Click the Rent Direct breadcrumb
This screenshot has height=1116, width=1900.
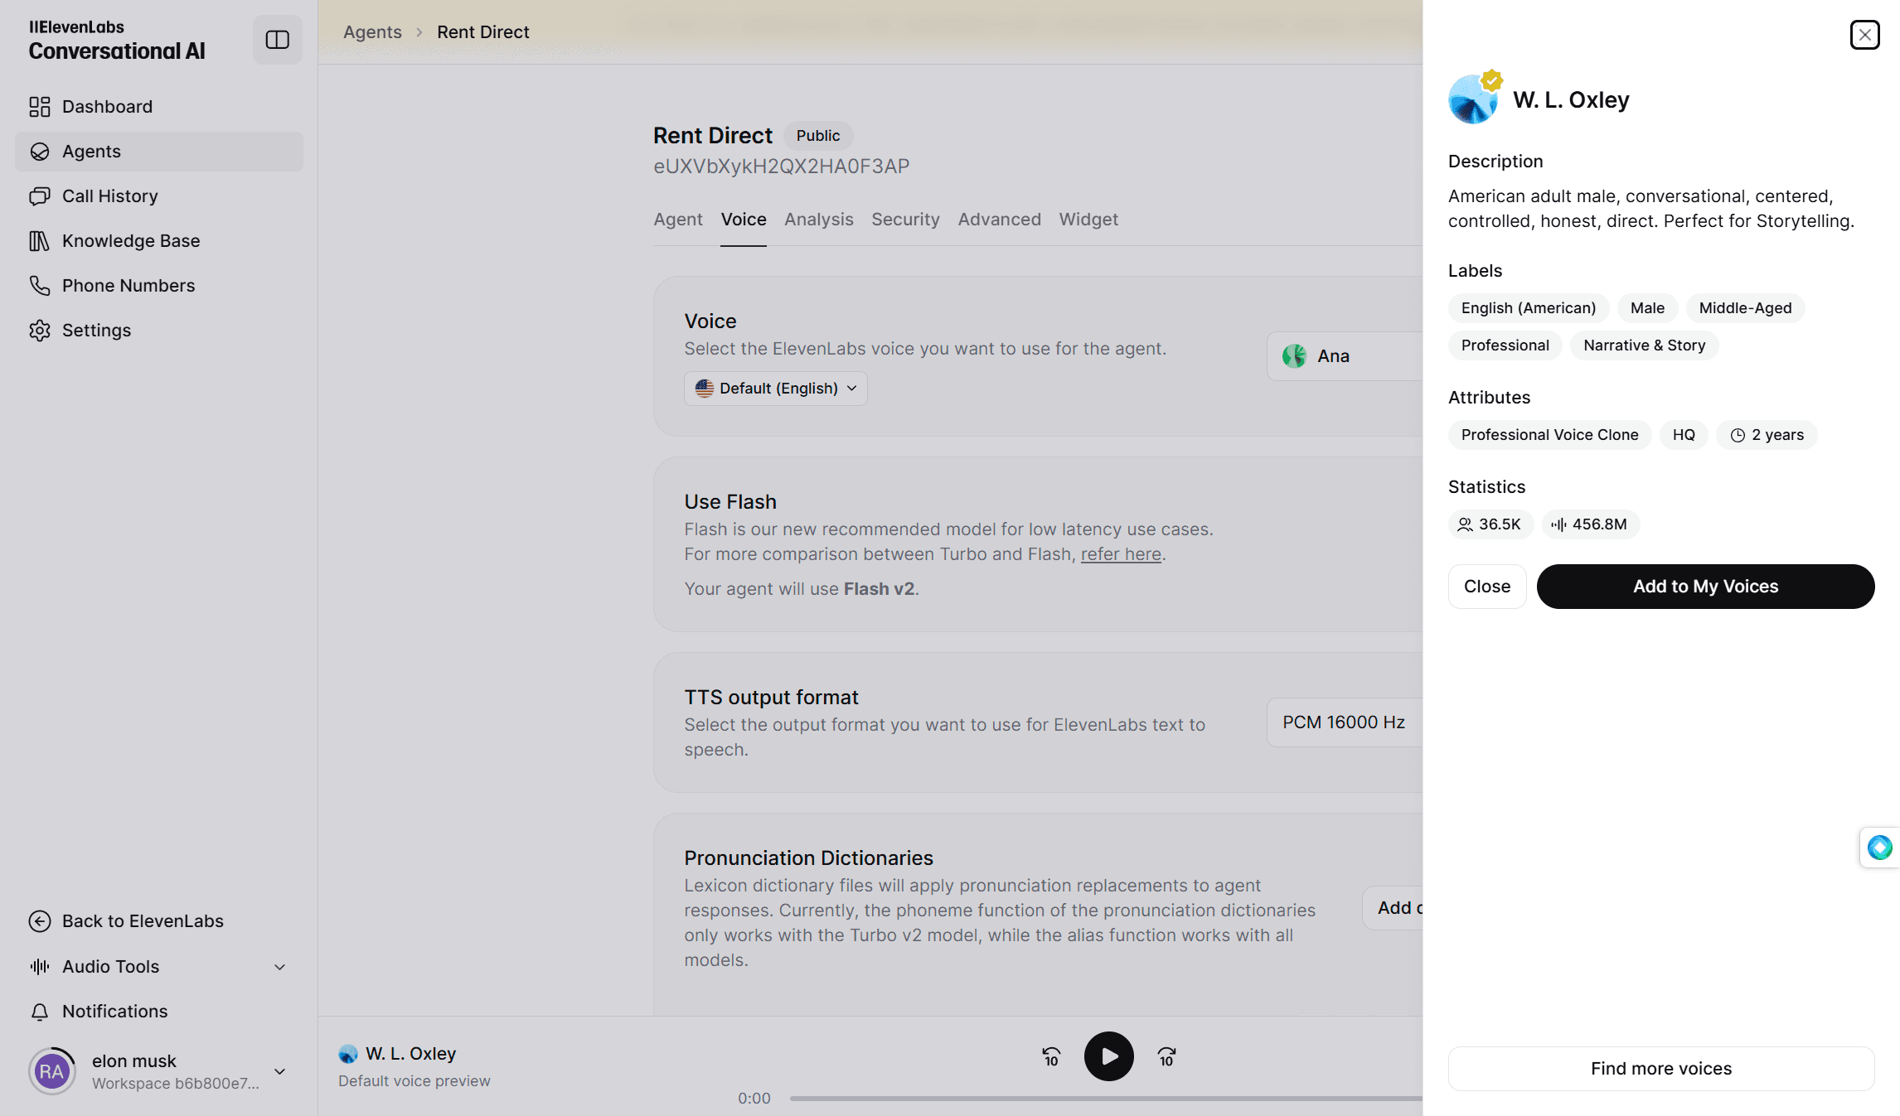click(483, 32)
